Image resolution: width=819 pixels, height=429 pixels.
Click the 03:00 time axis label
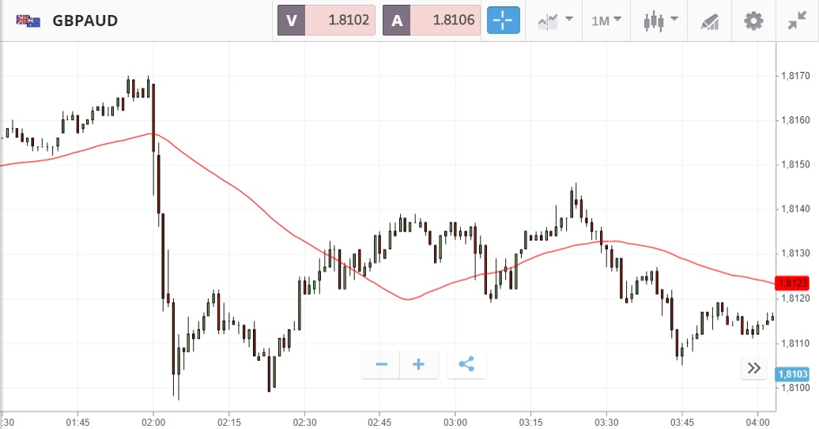point(455,421)
